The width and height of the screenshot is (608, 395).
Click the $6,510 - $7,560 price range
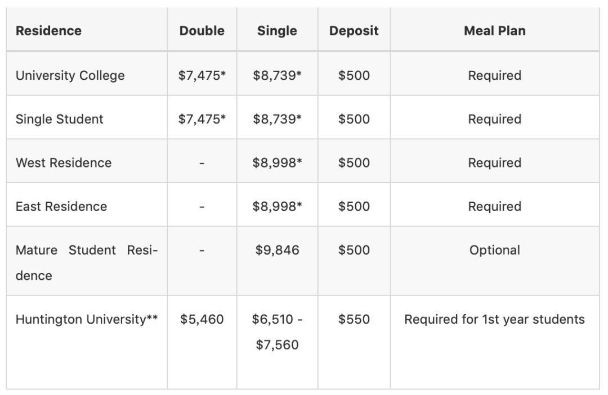coord(277,332)
